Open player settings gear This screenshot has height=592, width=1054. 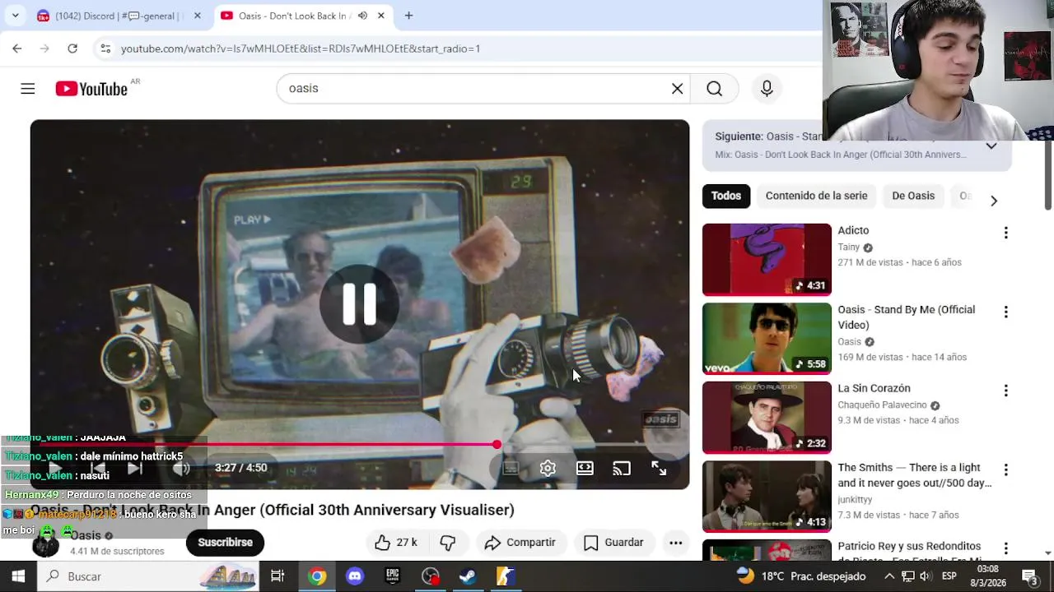[x=548, y=468]
